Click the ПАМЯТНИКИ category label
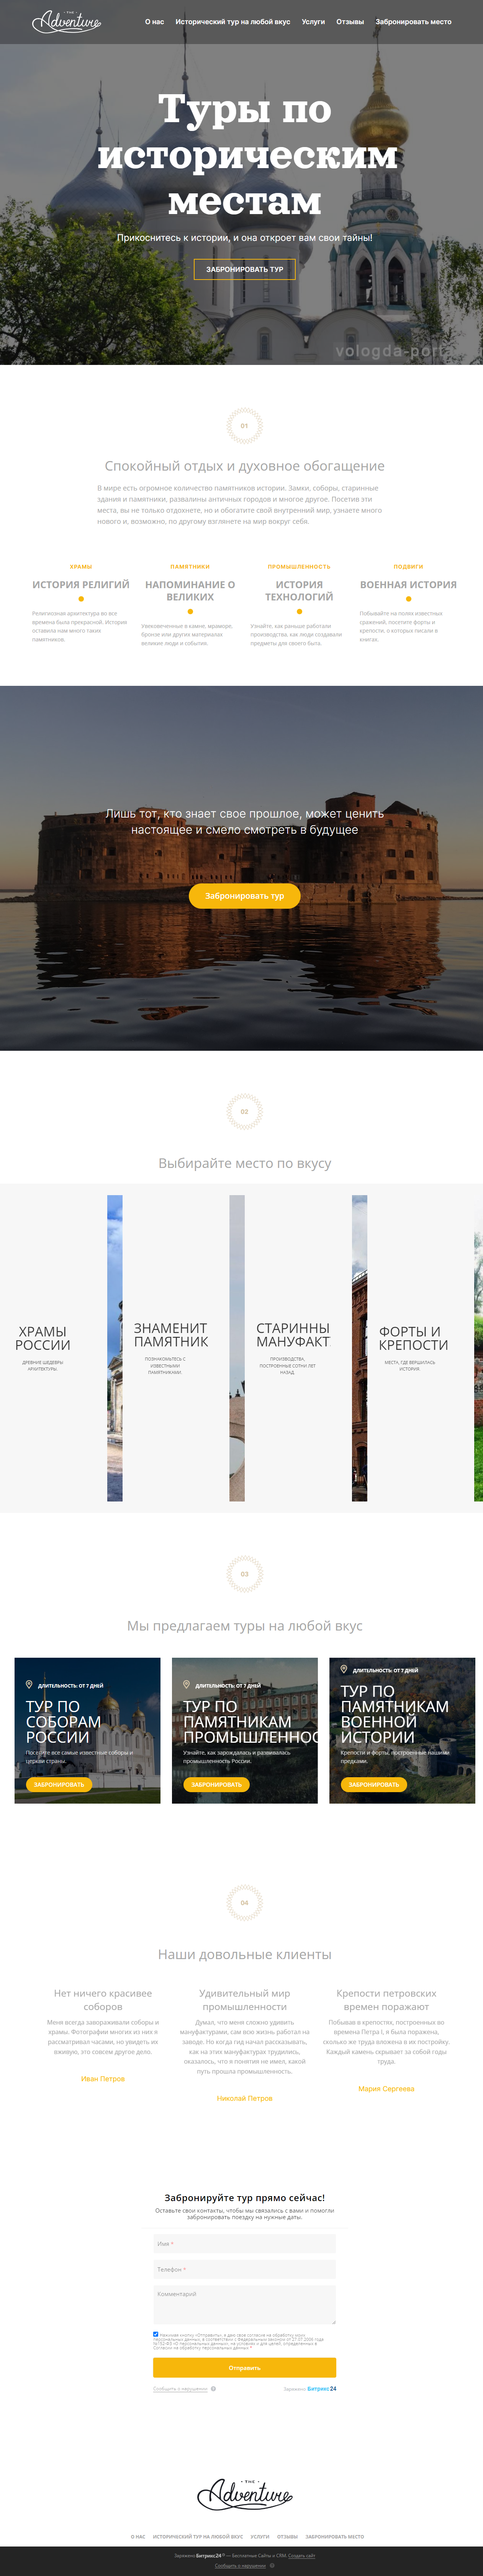The image size is (483, 2576). [190, 567]
